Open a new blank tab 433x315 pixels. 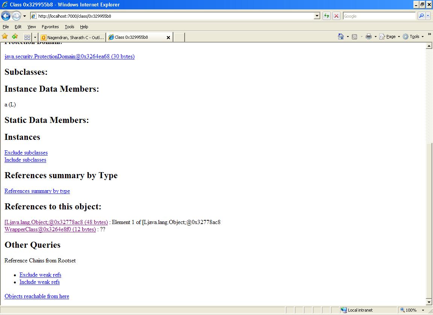coord(179,37)
